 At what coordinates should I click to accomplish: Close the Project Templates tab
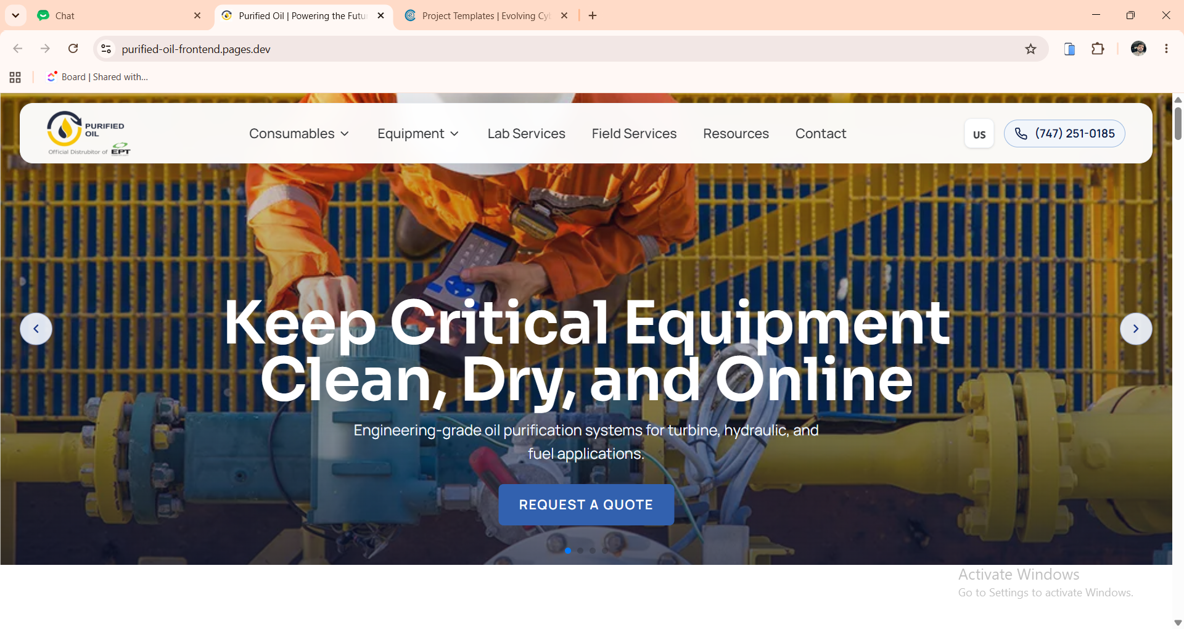(x=564, y=16)
